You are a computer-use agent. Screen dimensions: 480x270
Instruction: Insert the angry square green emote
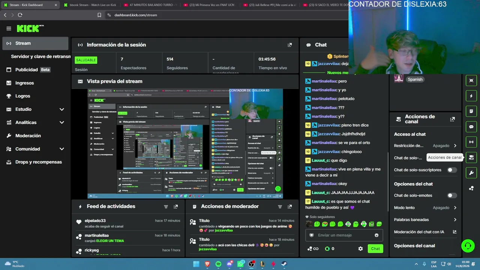tap(372, 224)
